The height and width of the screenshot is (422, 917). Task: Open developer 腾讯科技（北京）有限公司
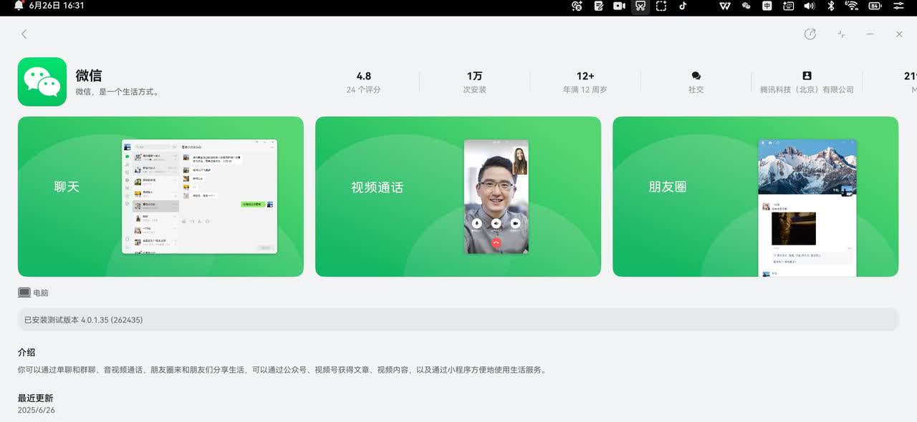coord(807,90)
